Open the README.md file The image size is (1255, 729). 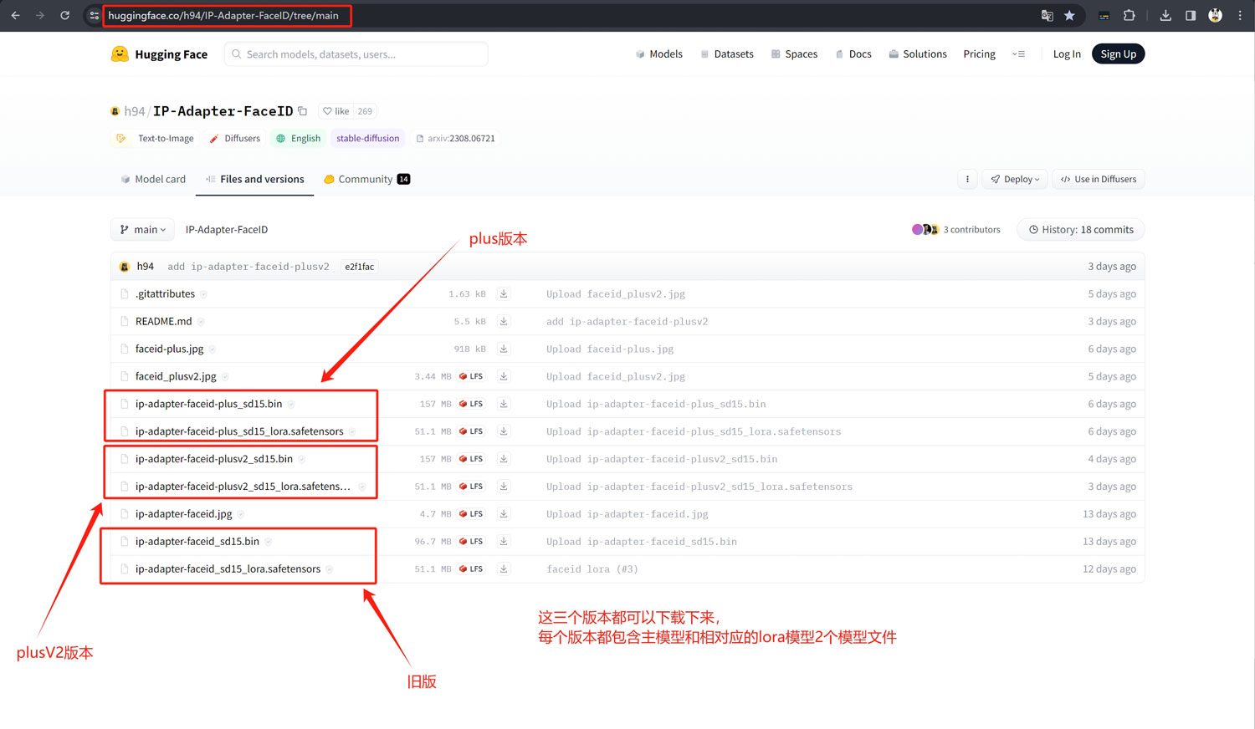[x=164, y=321]
